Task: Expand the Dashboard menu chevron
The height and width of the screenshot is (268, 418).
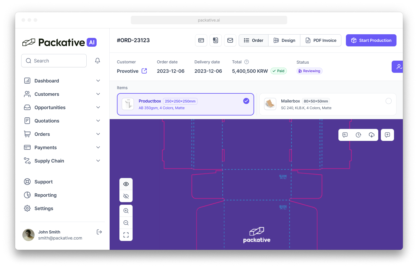Action: [x=98, y=81]
